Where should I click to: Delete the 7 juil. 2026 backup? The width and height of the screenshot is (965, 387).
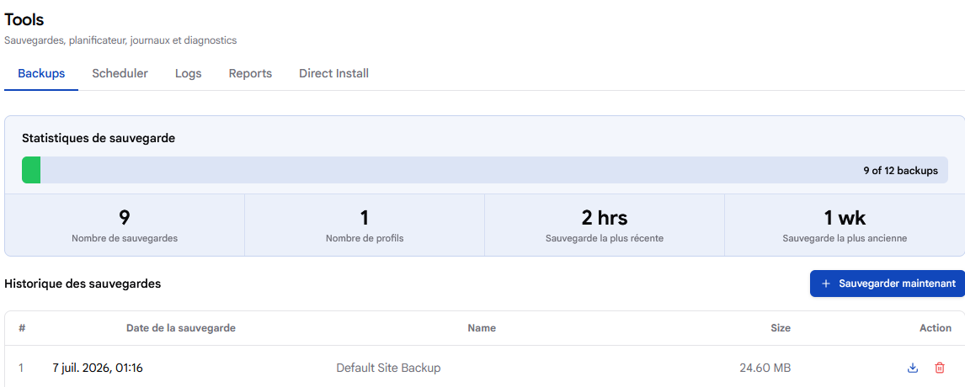coord(940,368)
